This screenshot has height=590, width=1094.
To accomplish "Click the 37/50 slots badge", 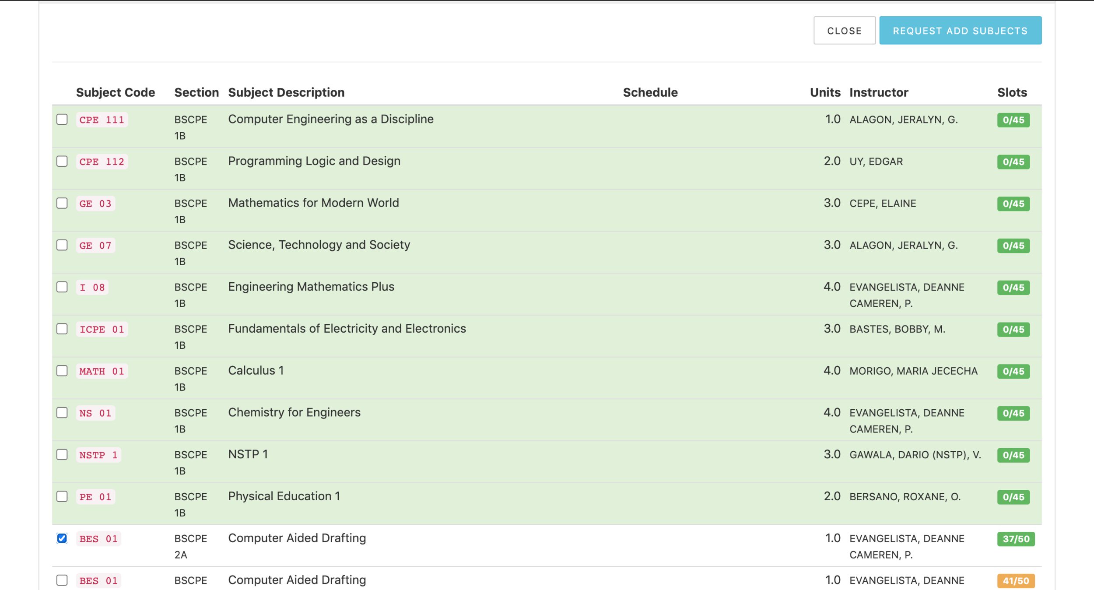I will [1016, 539].
